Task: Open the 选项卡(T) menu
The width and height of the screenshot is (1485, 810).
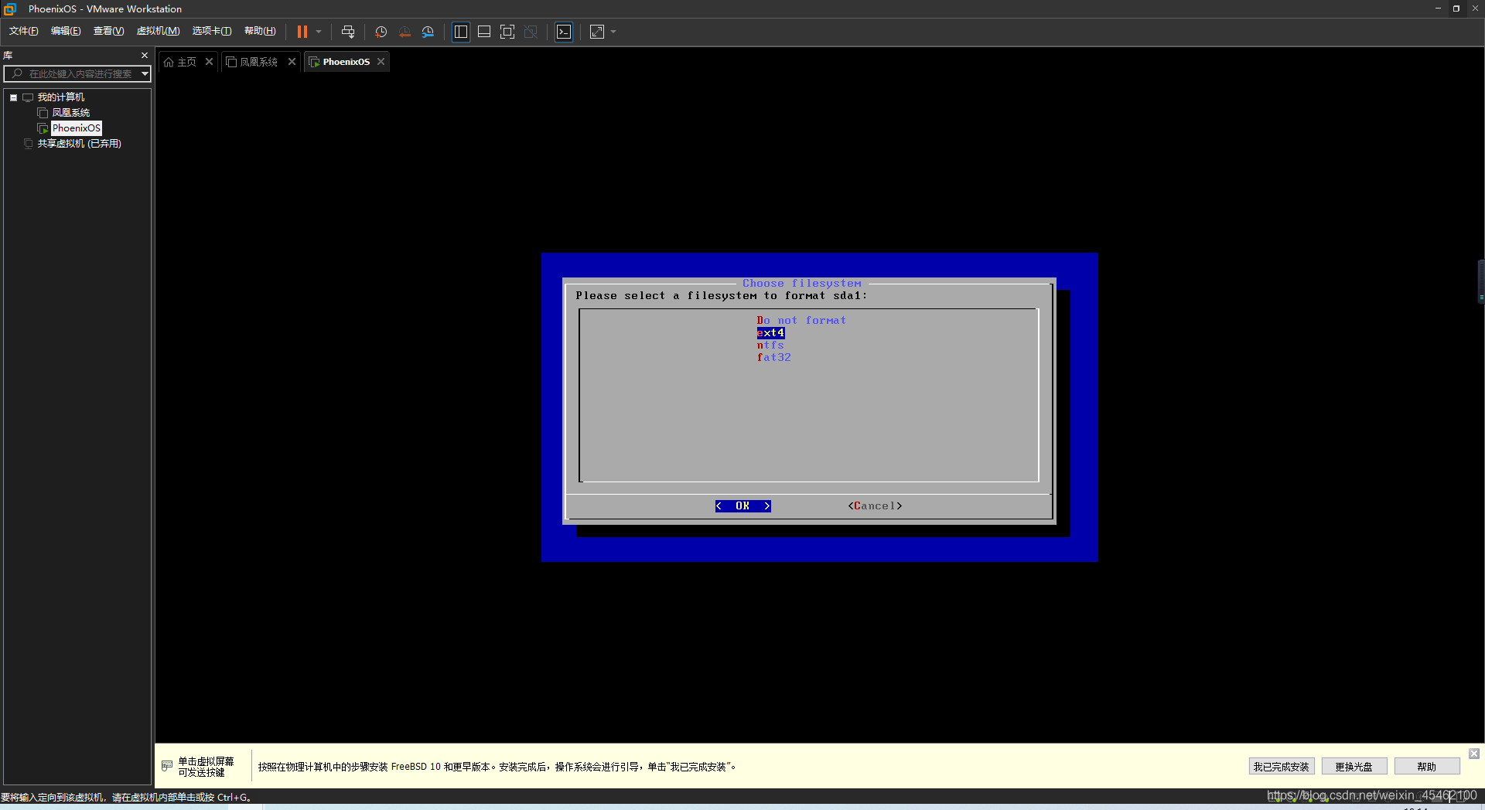Action: [212, 31]
